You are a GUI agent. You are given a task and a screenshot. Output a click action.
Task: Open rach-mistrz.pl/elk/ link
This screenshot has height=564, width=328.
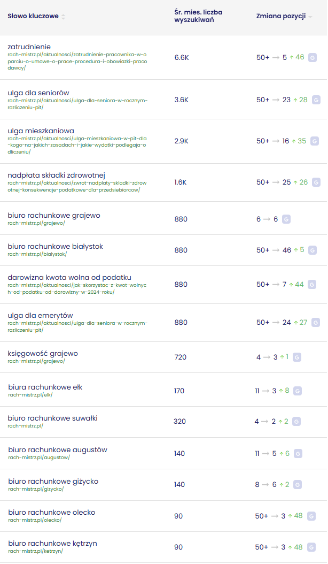pyautogui.click(x=30, y=394)
